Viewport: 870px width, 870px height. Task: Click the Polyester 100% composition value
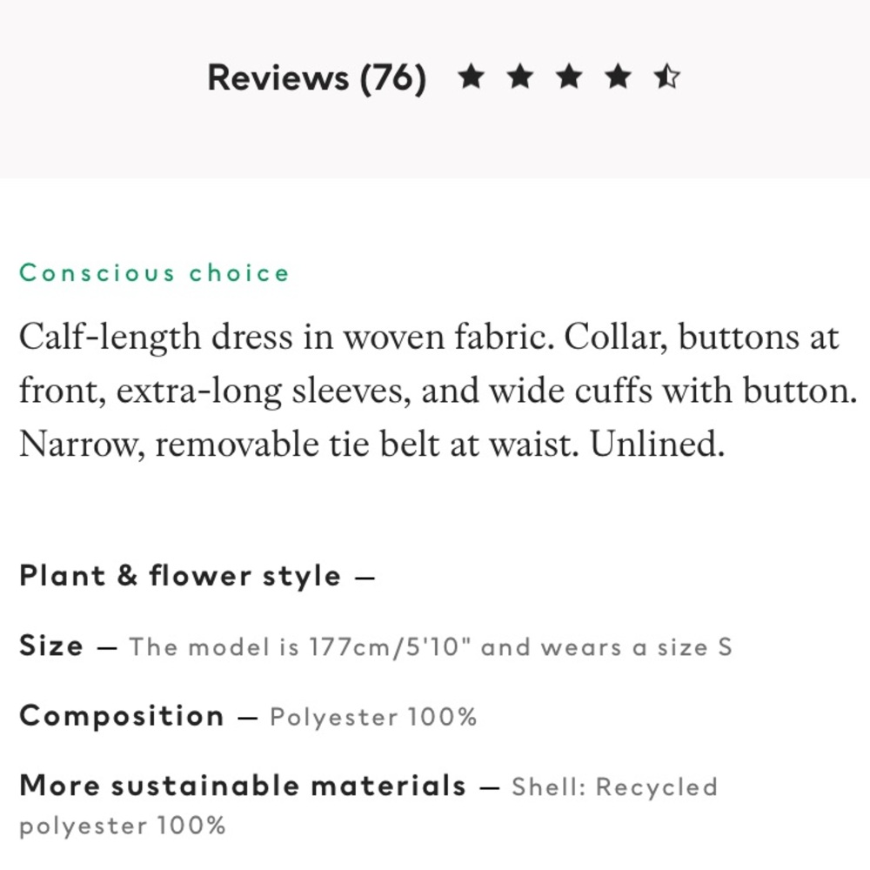[x=373, y=717]
